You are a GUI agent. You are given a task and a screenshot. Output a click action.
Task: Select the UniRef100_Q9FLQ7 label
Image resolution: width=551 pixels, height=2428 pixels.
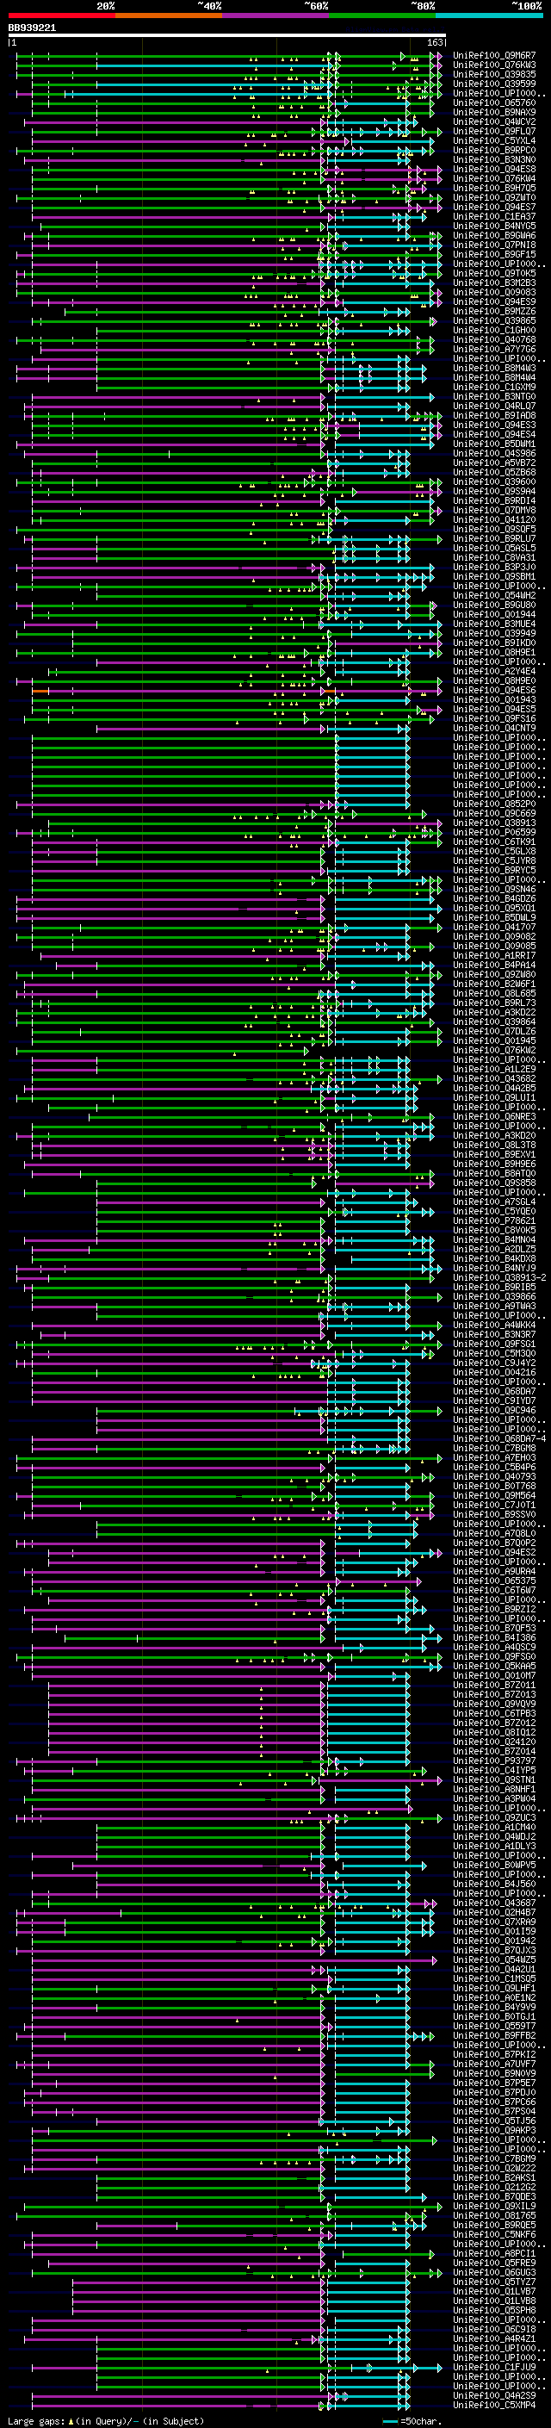point(494,131)
